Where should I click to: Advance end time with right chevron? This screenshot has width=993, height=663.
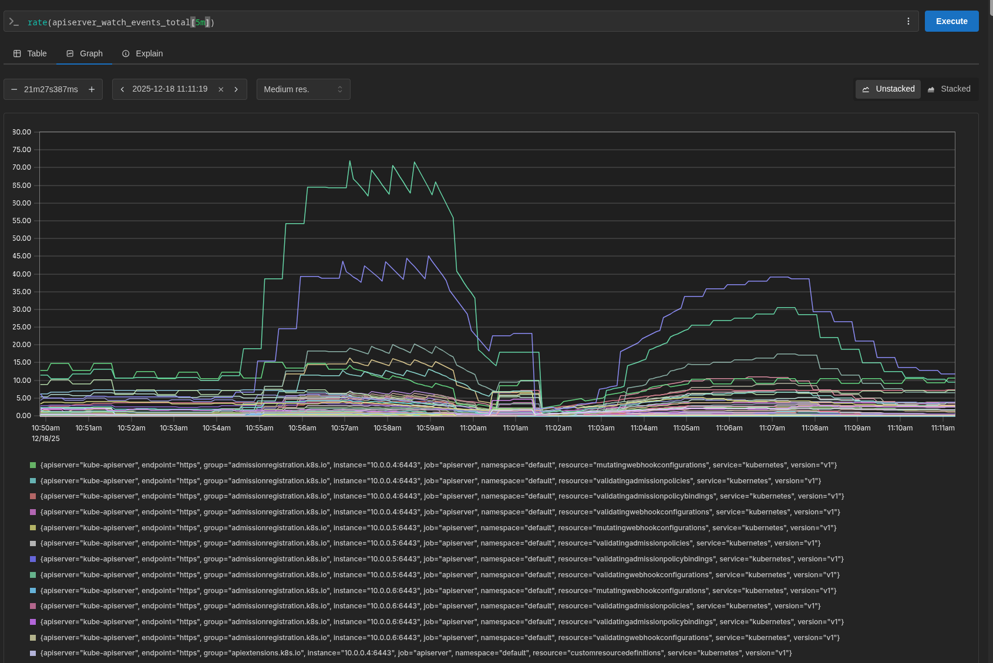pos(236,89)
